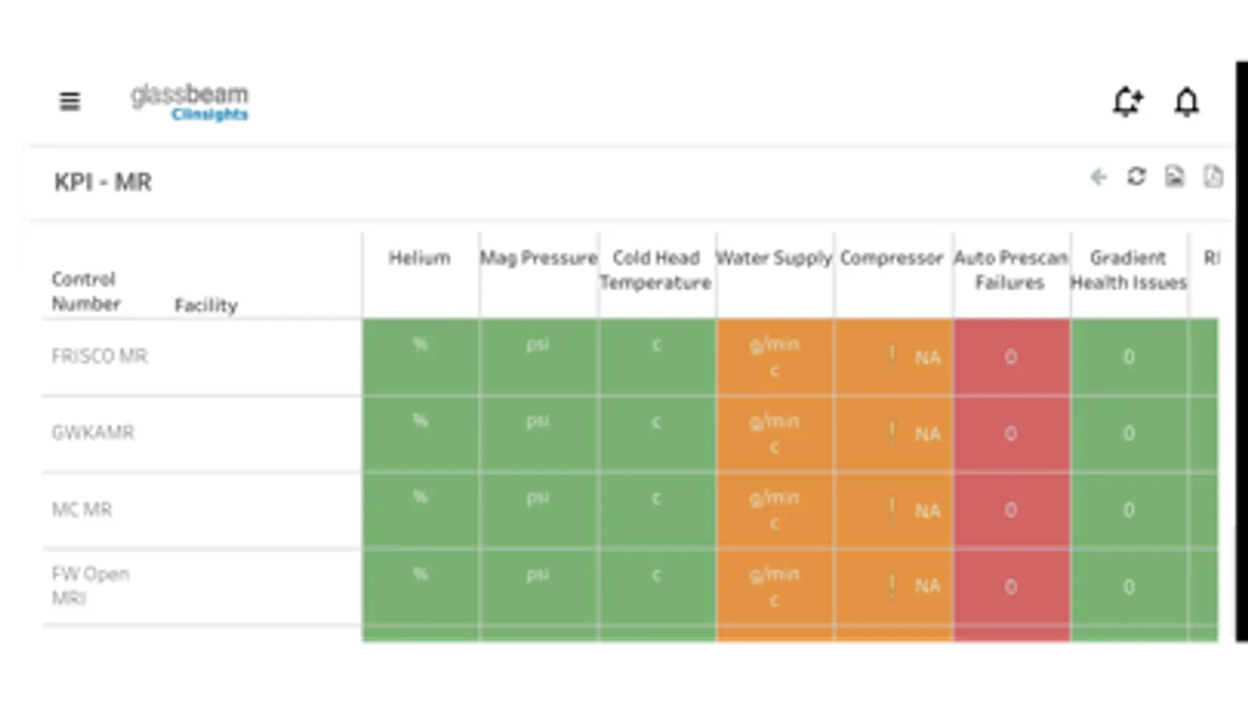The width and height of the screenshot is (1248, 702).
Task: Open the GWKAMR row
Action: [x=93, y=433]
